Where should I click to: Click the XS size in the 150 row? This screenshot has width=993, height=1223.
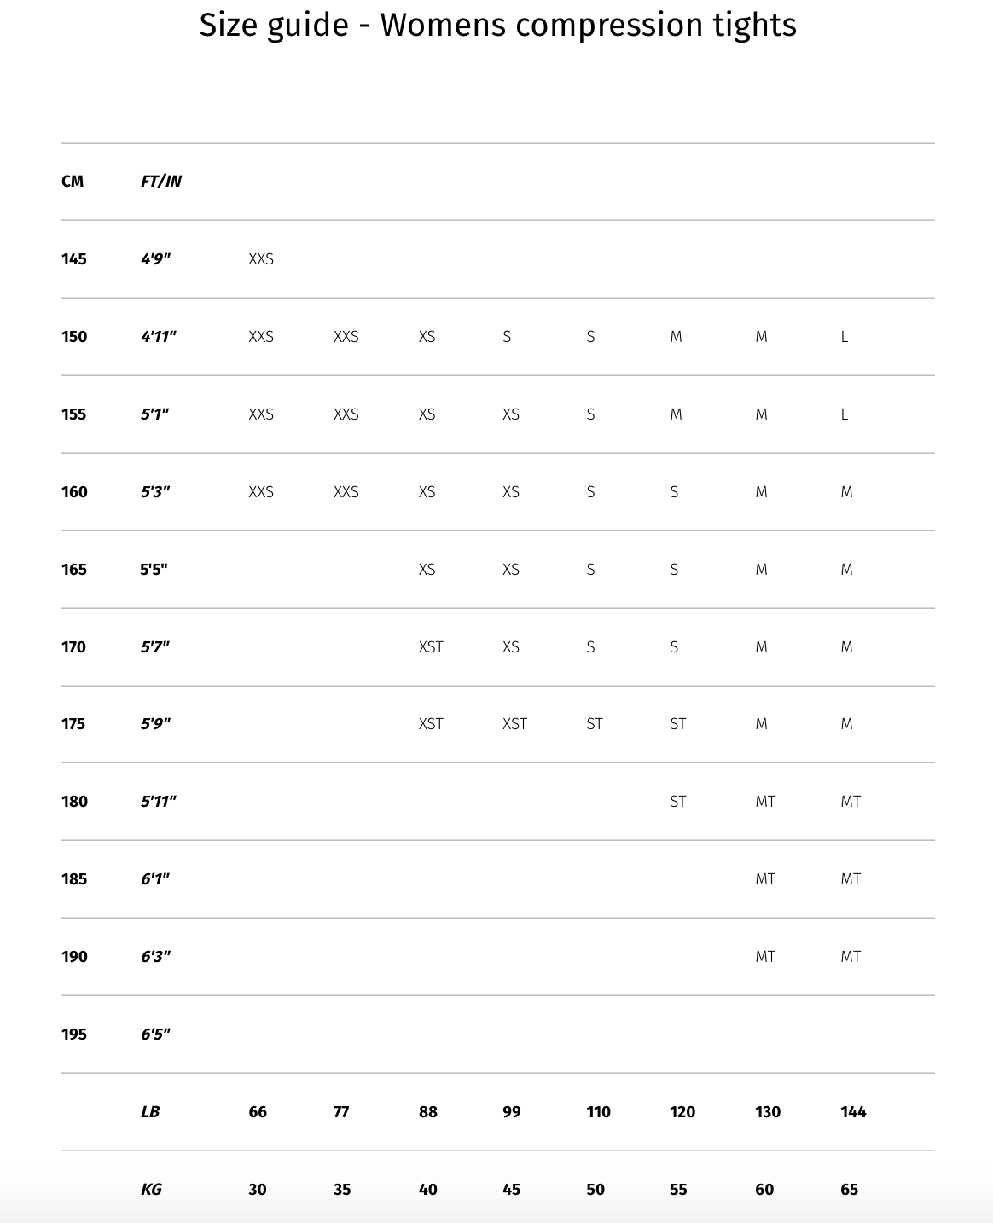(427, 337)
